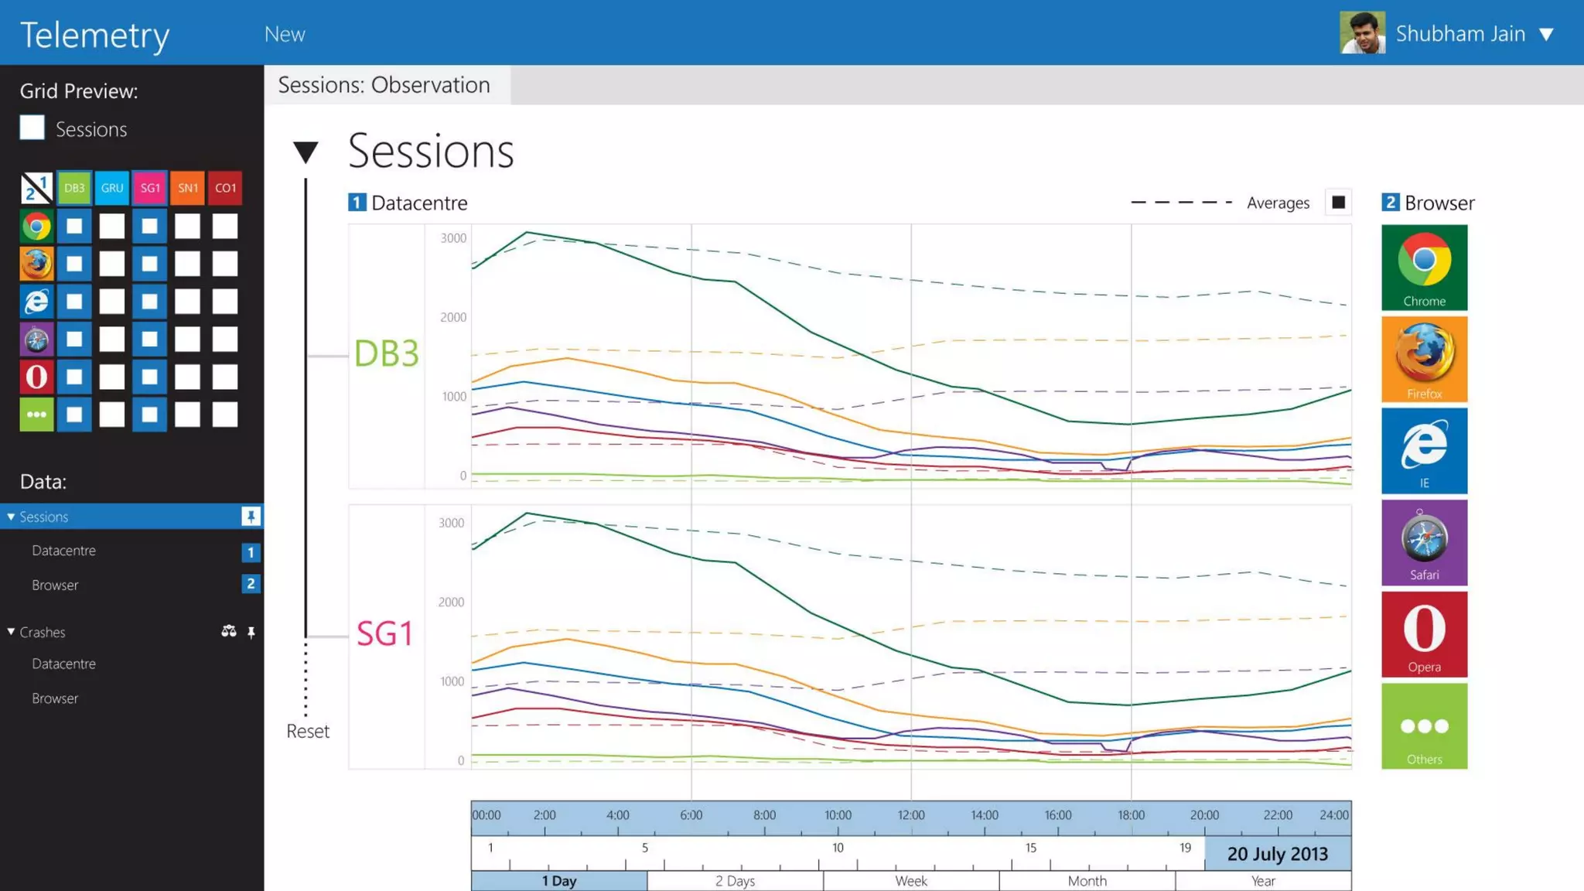Click the SG1 pink color header
The image size is (1584, 891).
(150, 188)
